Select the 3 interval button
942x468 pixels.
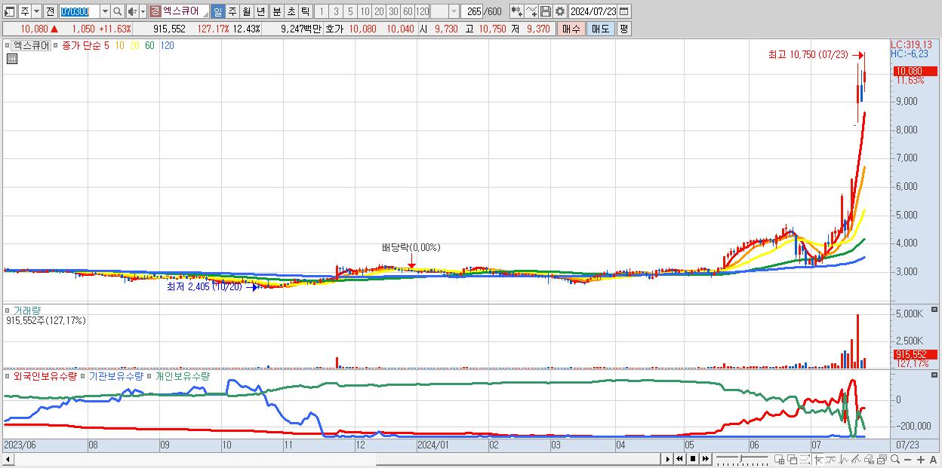[x=336, y=11]
